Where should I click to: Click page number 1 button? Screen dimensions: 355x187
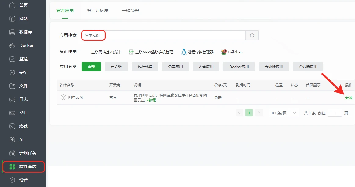[x=249, y=113]
